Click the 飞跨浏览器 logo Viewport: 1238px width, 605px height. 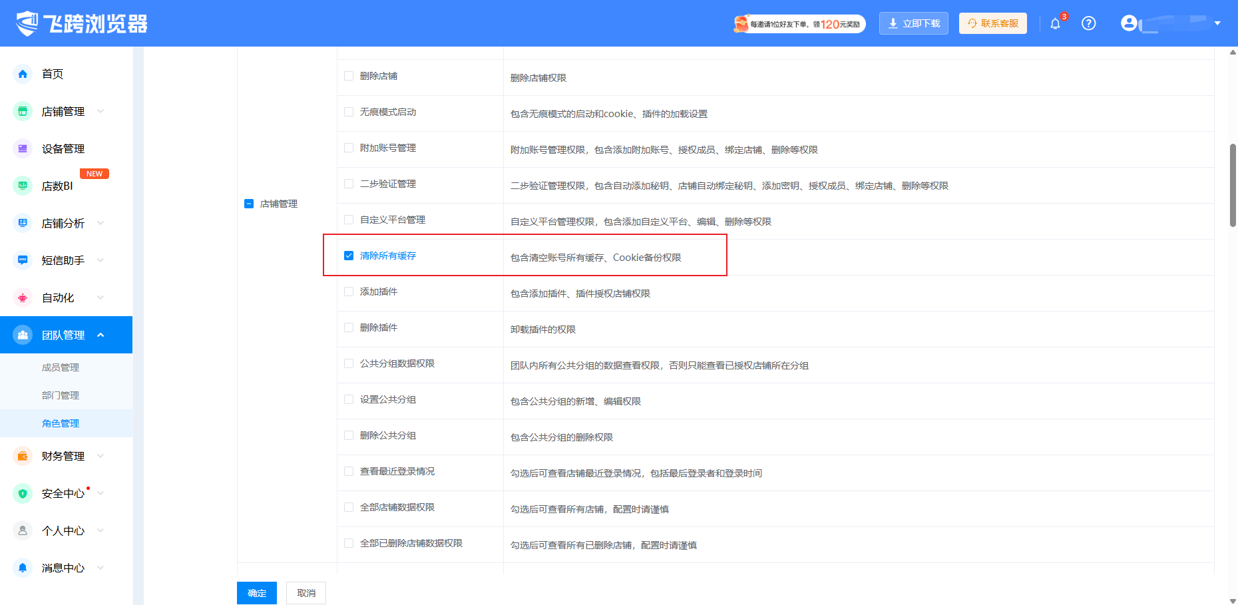click(x=82, y=23)
